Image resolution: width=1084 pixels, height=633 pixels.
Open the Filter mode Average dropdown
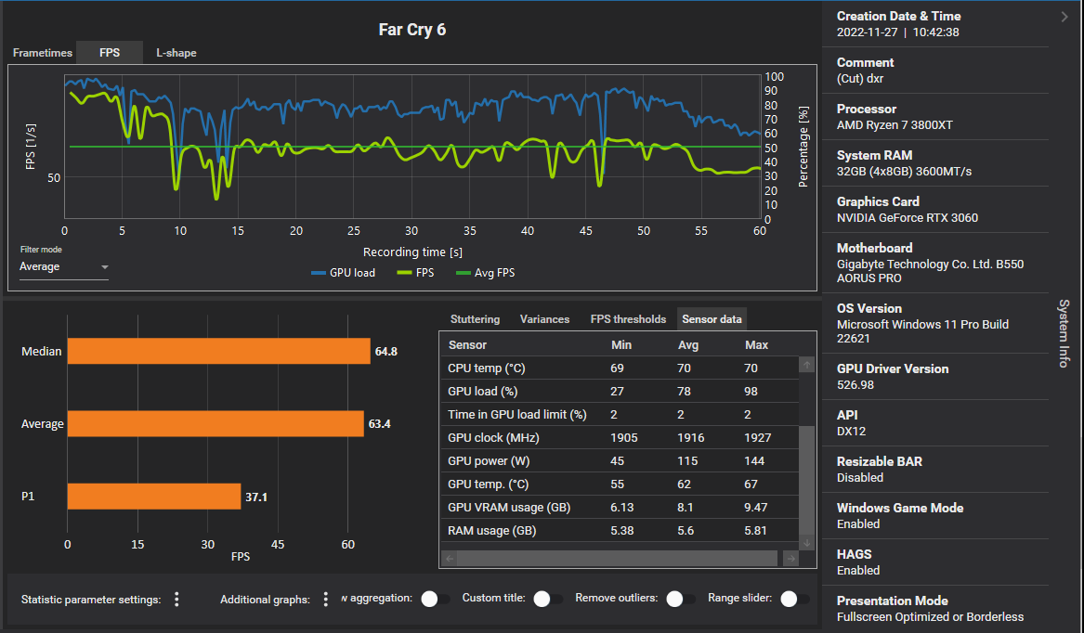[x=63, y=266]
